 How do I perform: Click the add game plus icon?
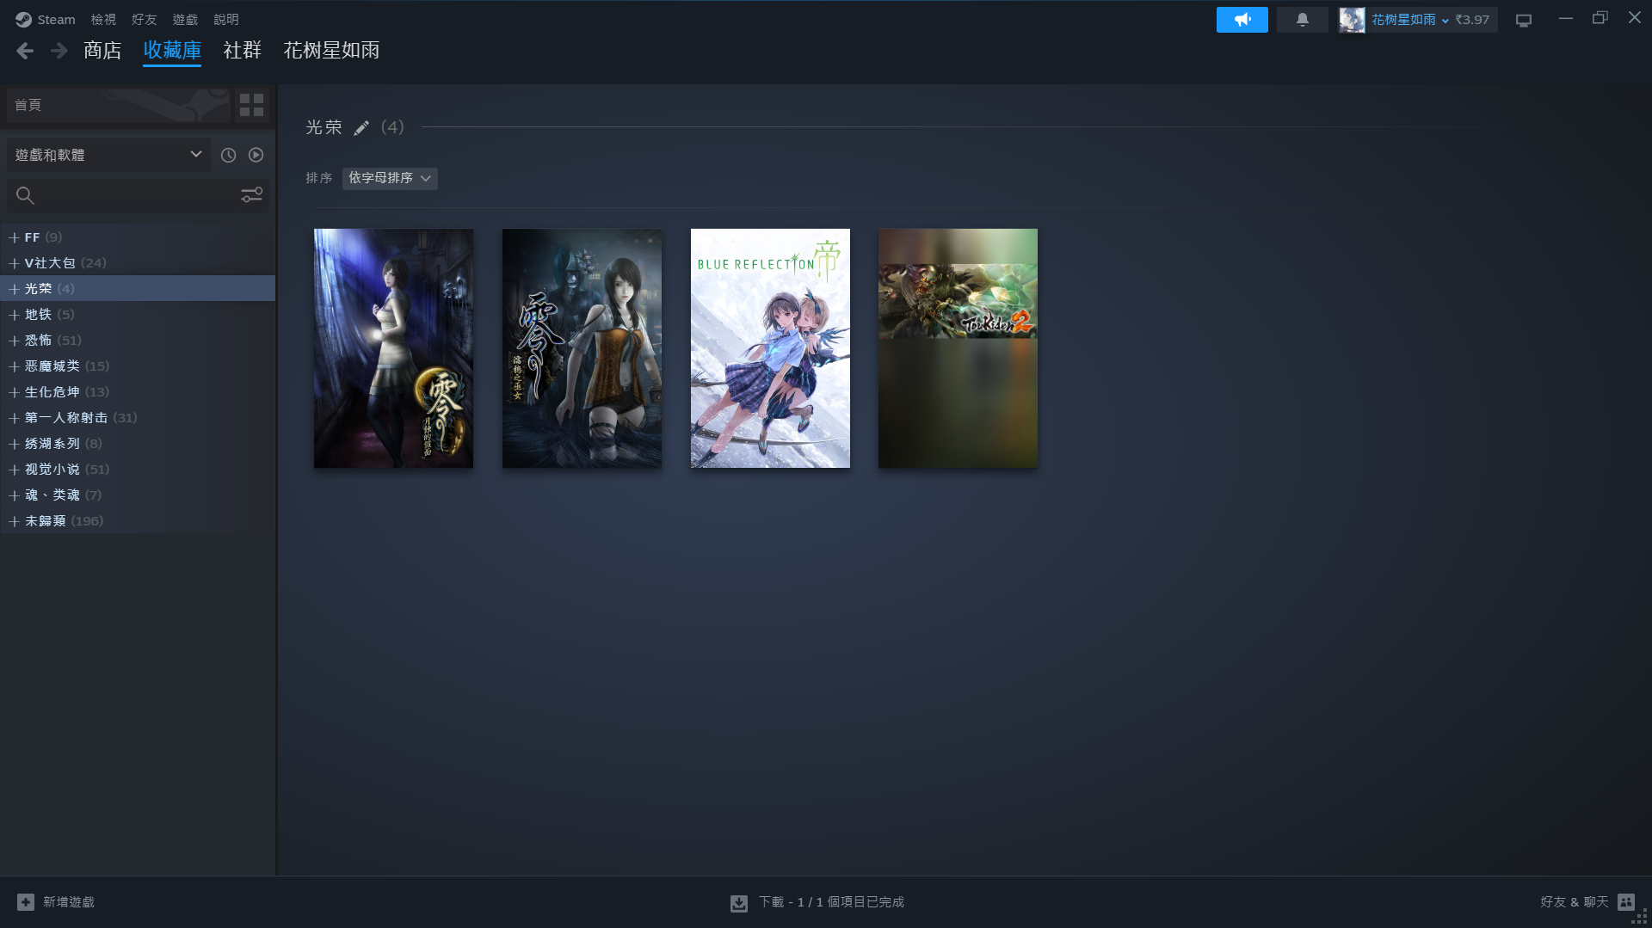(x=26, y=901)
